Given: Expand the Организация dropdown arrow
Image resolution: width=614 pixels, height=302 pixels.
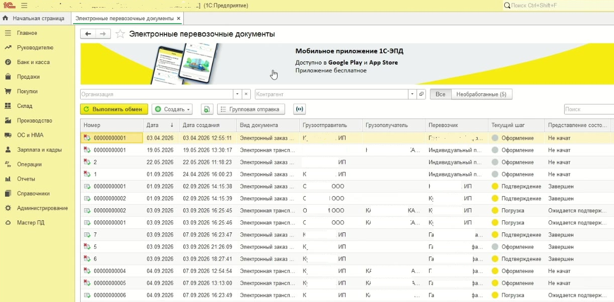Looking at the screenshot, I should pyautogui.click(x=237, y=94).
